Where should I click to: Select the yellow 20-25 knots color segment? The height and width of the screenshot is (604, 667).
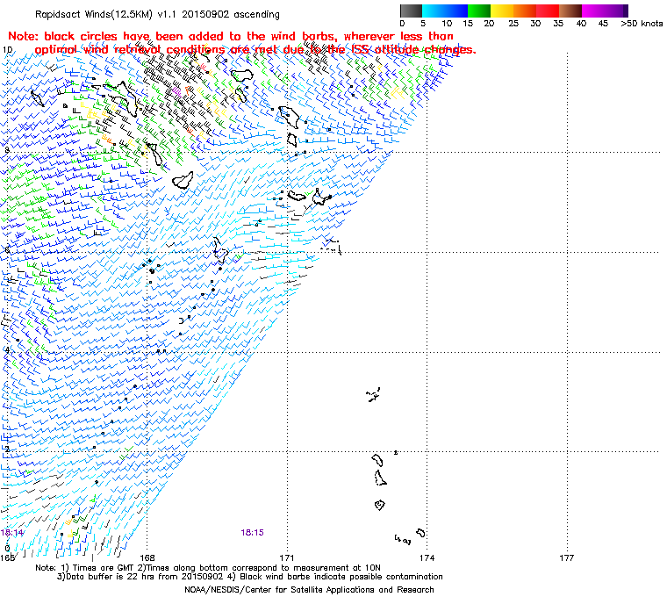click(x=502, y=11)
